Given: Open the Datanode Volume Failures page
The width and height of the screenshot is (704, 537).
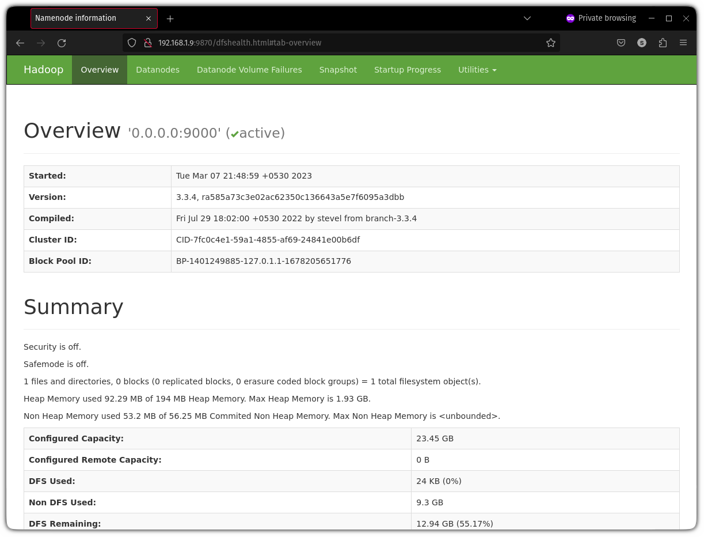Looking at the screenshot, I should (x=249, y=70).
